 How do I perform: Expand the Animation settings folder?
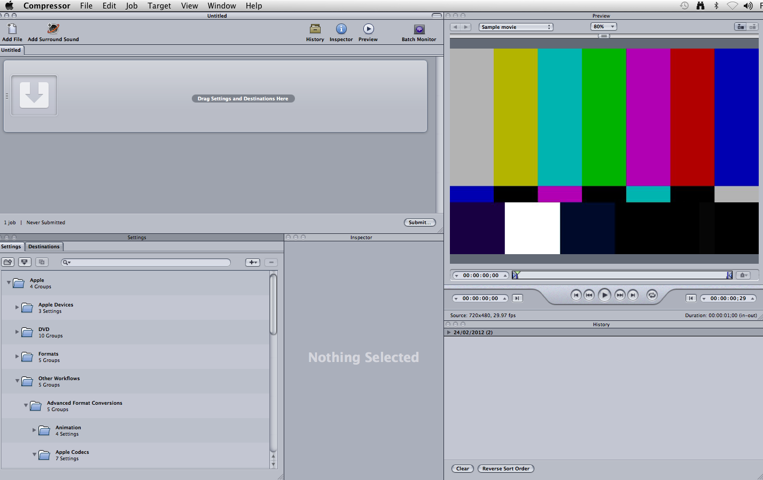point(34,430)
